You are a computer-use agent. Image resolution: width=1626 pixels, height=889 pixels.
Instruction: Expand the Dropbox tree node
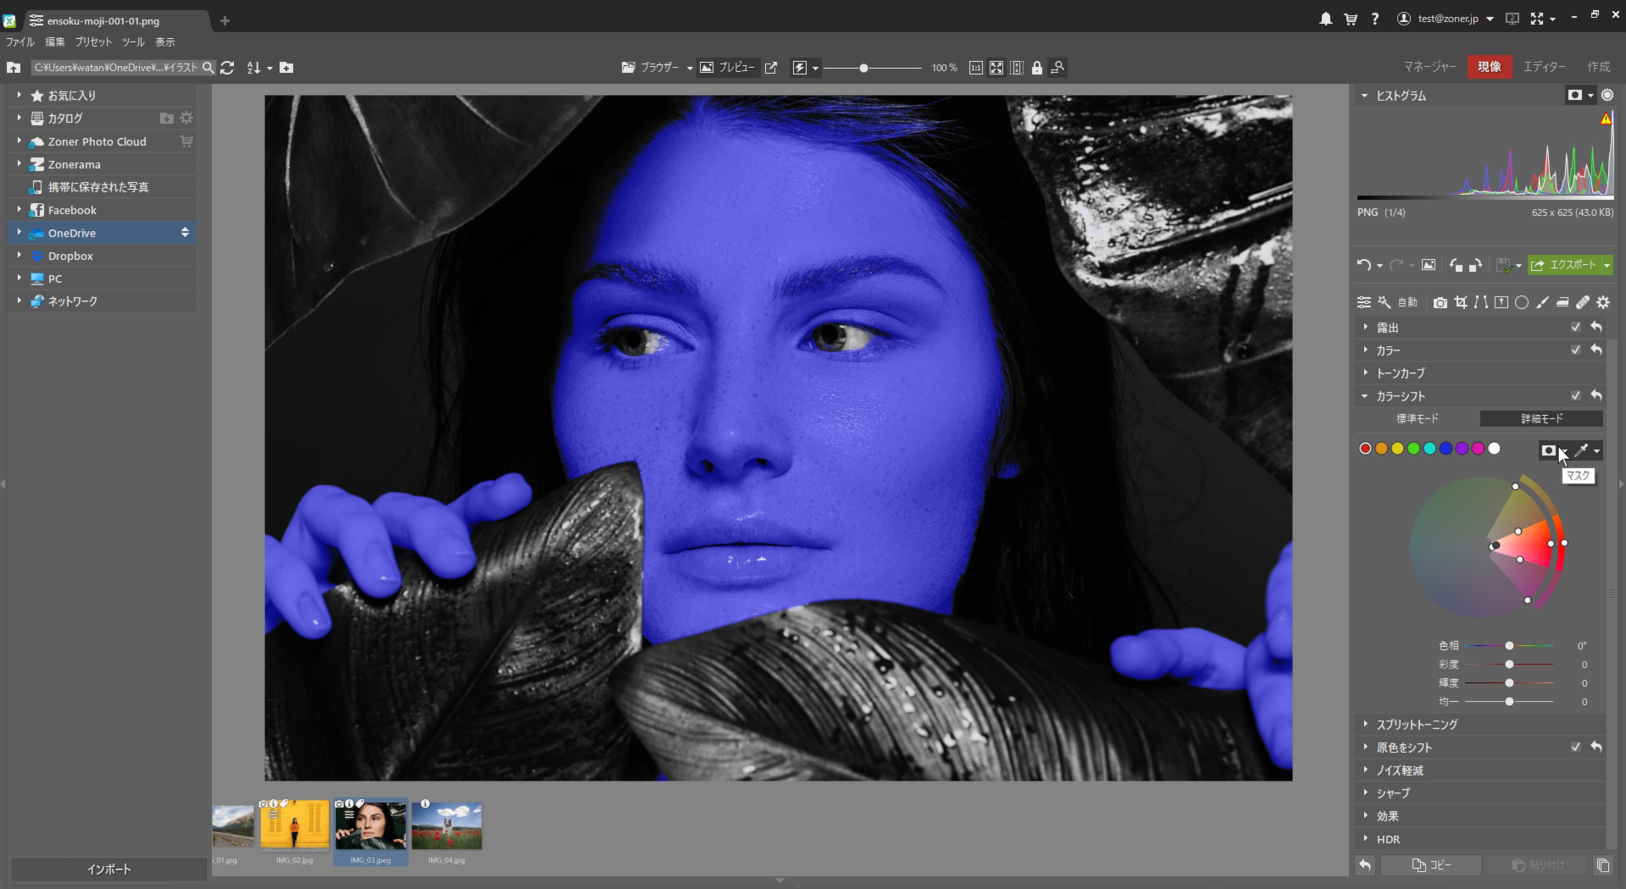click(19, 256)
